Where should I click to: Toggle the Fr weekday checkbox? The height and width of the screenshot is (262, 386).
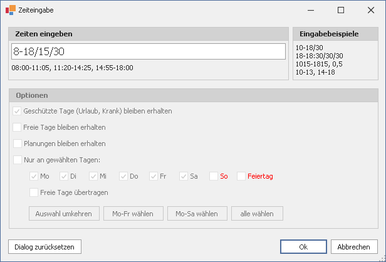pyautogui.click(x=154, y=176)
